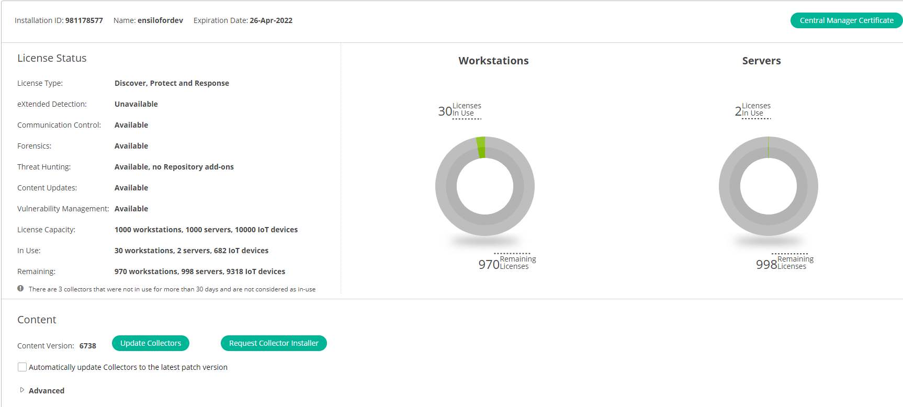This screenshot has width=903, height=407.
Task: Click the installation name ensilofordev
Action: (160, 20)
